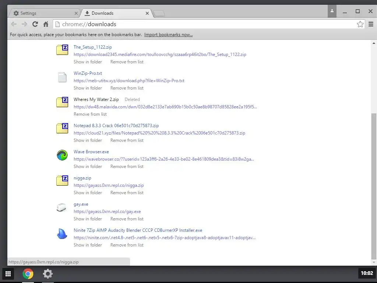Click the zip icon for Notepad 8.3.3 Crack
The height and width of the screenshot is (283, 377).
62,128
